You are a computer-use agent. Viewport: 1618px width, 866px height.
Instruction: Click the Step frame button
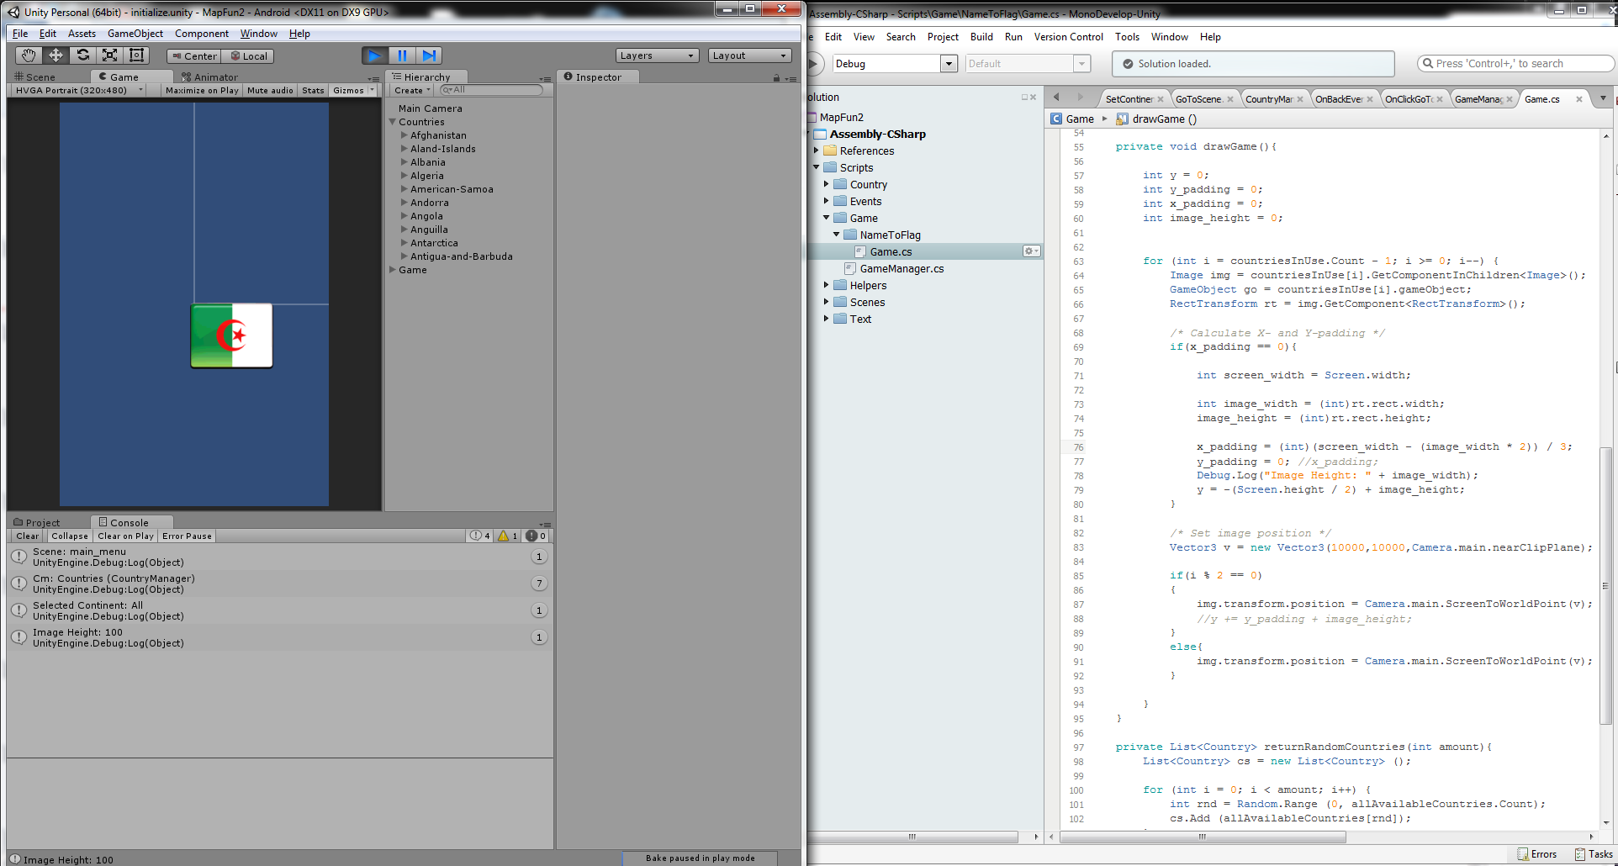pyautogui.click(x=429, y=55)
